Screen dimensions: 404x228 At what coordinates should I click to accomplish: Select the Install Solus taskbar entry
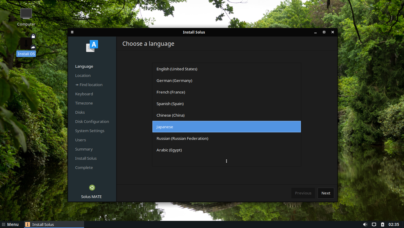tap(54, 224)
